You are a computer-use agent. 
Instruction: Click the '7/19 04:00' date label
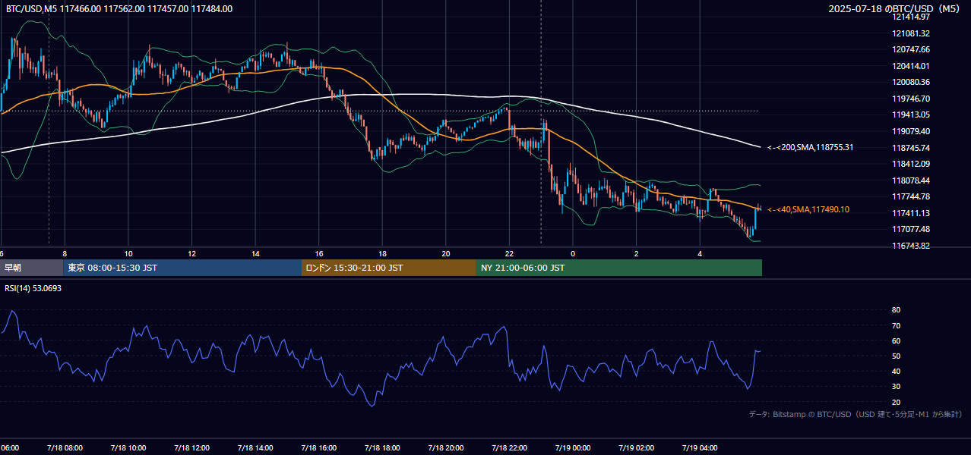700,448
